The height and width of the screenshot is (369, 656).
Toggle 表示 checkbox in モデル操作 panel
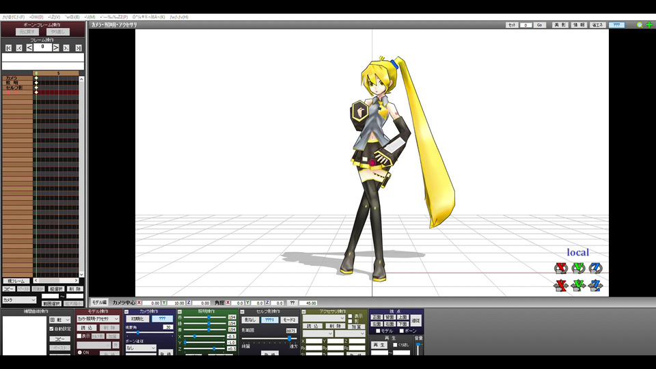(79, 336)
